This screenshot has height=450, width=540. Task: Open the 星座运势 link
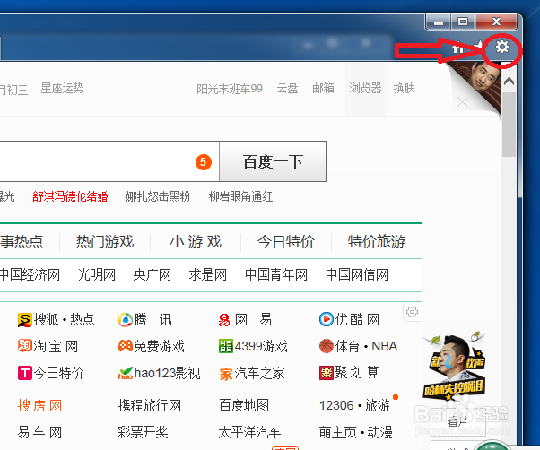tap(62, 89)
